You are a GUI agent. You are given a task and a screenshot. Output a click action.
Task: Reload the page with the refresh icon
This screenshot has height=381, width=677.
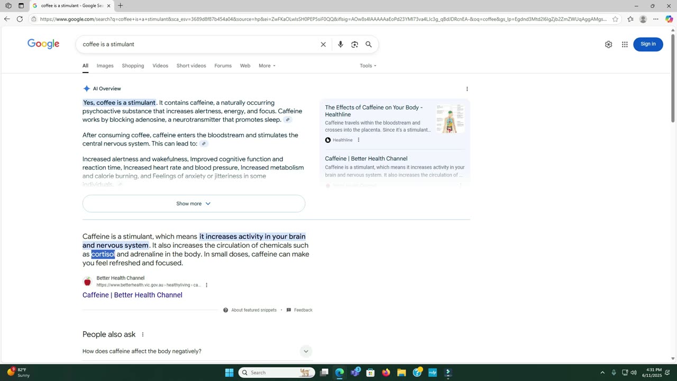tap(20, 19)
